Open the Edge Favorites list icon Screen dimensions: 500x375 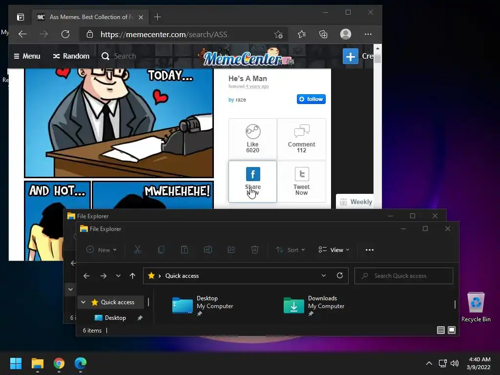(302, 34)
